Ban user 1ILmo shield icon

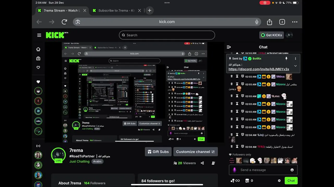pyautogui.click(x=243, y=96)
